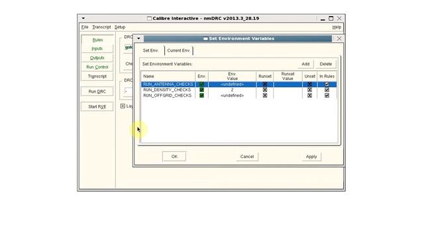Toggle Unset checkbox for RUN_OFFGRID_CHECKS
Image resolution: width=424 pixels, height=238 pixels.
[x=309, y=95]
